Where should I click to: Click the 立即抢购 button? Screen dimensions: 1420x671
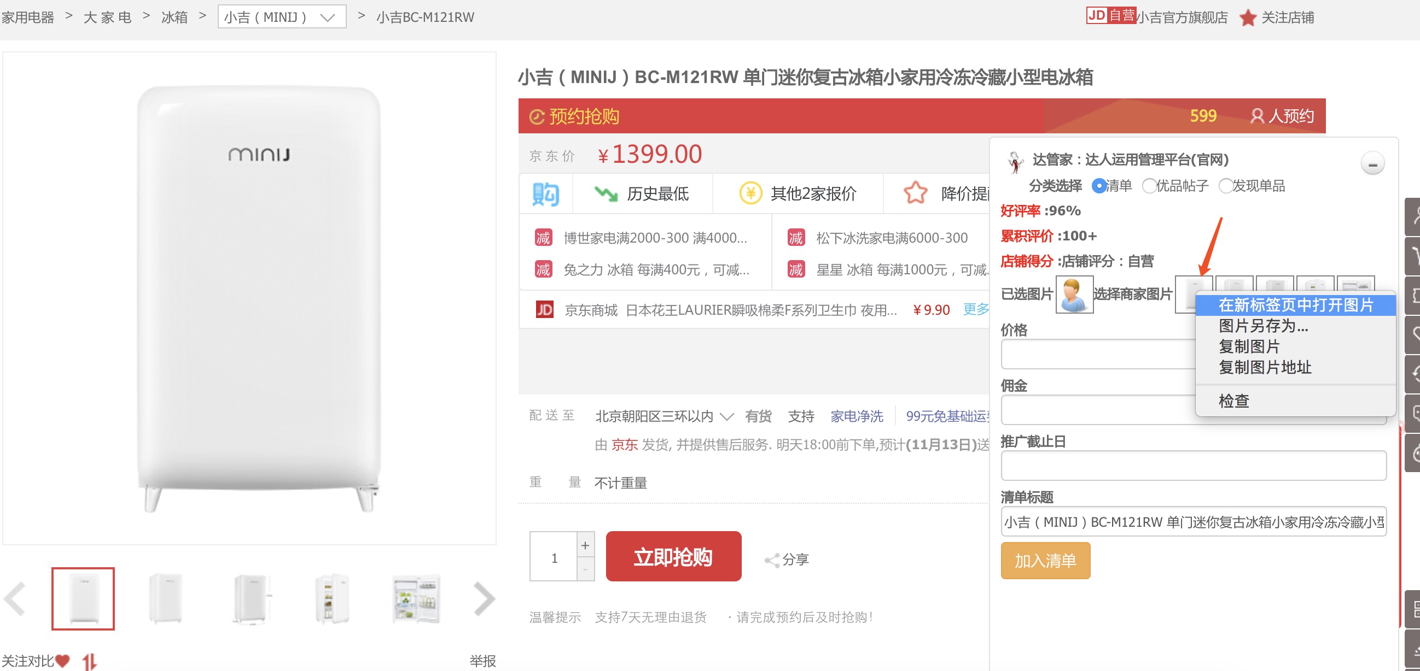(673, 556)
